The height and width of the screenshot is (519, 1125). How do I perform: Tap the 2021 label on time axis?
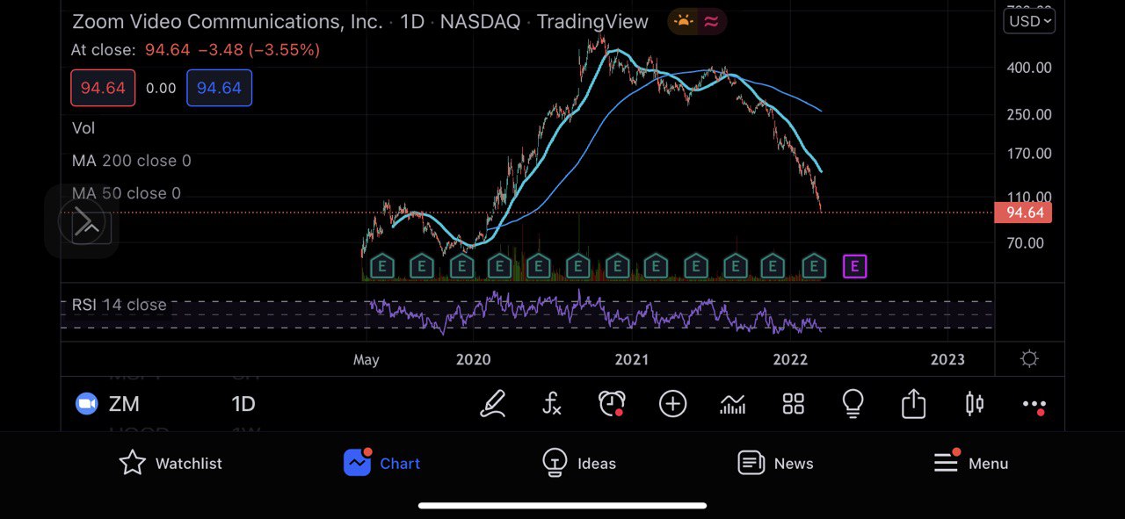point(632,359)
